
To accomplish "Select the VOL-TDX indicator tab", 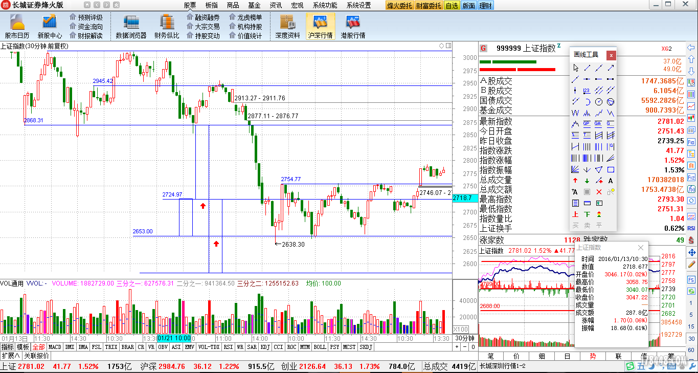I will coord(209,347).
